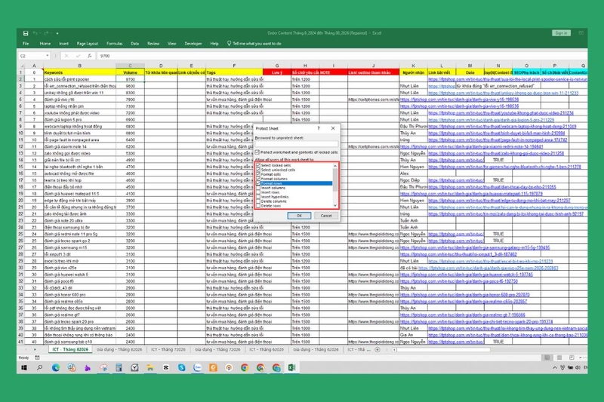Click the permissions list scroll up arrow
This screenshot has width=604, height=402.
click(x=334, y=166)
